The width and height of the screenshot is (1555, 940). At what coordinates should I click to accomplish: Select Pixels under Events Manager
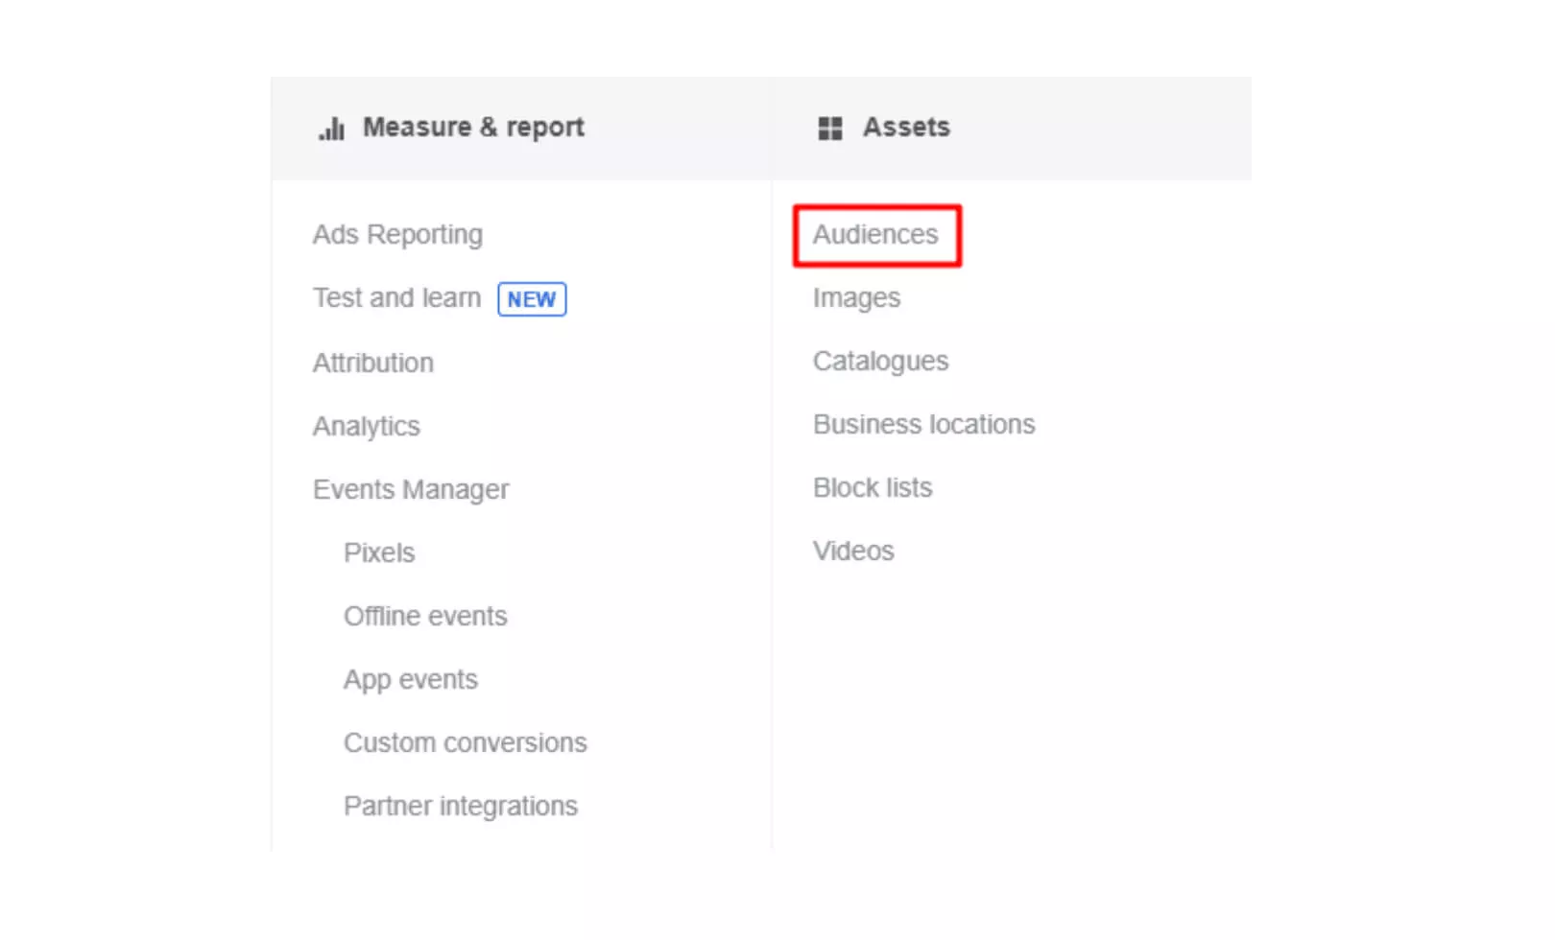(379, 552)
